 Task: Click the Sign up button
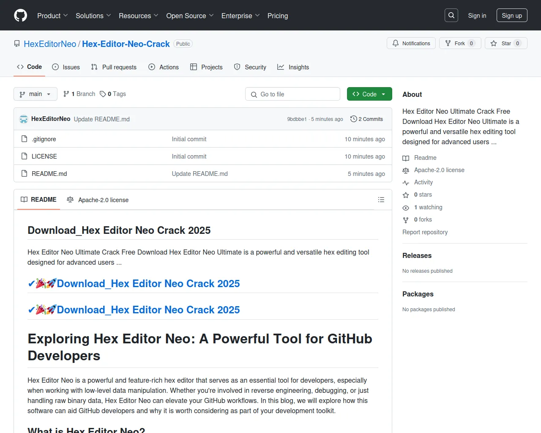coord(512,16)
